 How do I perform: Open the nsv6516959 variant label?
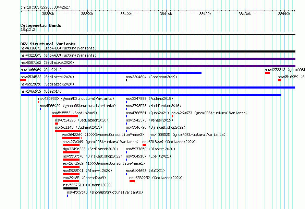(291, 77)
